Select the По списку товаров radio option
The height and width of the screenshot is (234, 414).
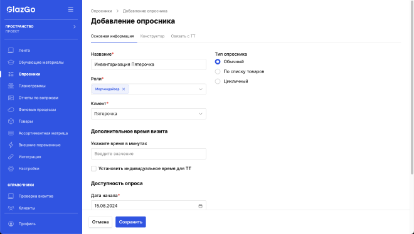coord(218,71)
